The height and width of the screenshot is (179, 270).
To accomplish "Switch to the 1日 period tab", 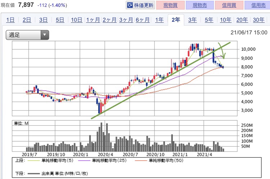I will point(10,20).
